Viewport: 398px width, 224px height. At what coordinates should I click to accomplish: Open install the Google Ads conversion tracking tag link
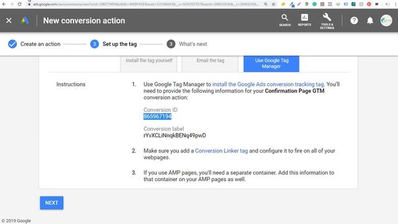click(x=268, y=85)
